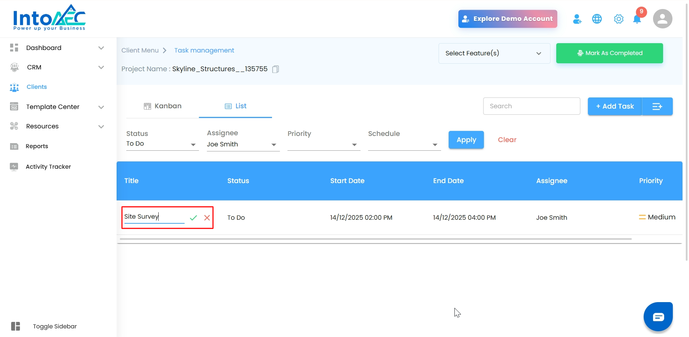Open the user profile avatar
Viewport: 689px width, 337px height.
pyautogui.click(x=662, y=19)
